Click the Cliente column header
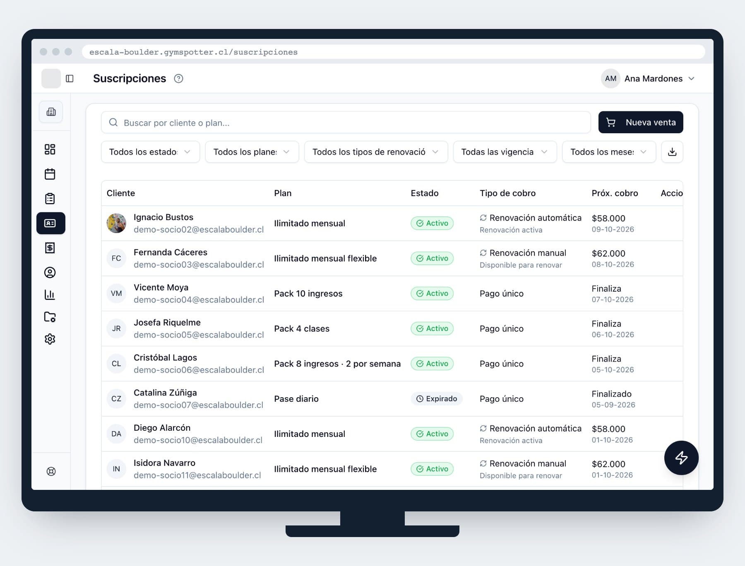Screen dimensions: 745x566 pyautogui.click(x=121, y=193)
